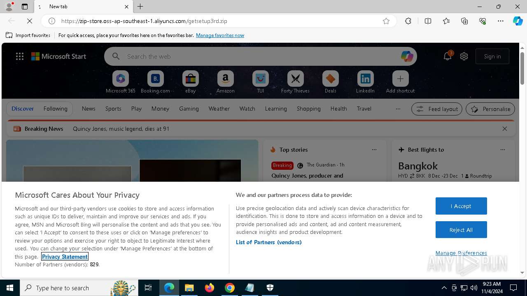The height and width of the screenshot is (296, 527).
Task: Open the Deals shortcut
Action: [x=330, y=82]
